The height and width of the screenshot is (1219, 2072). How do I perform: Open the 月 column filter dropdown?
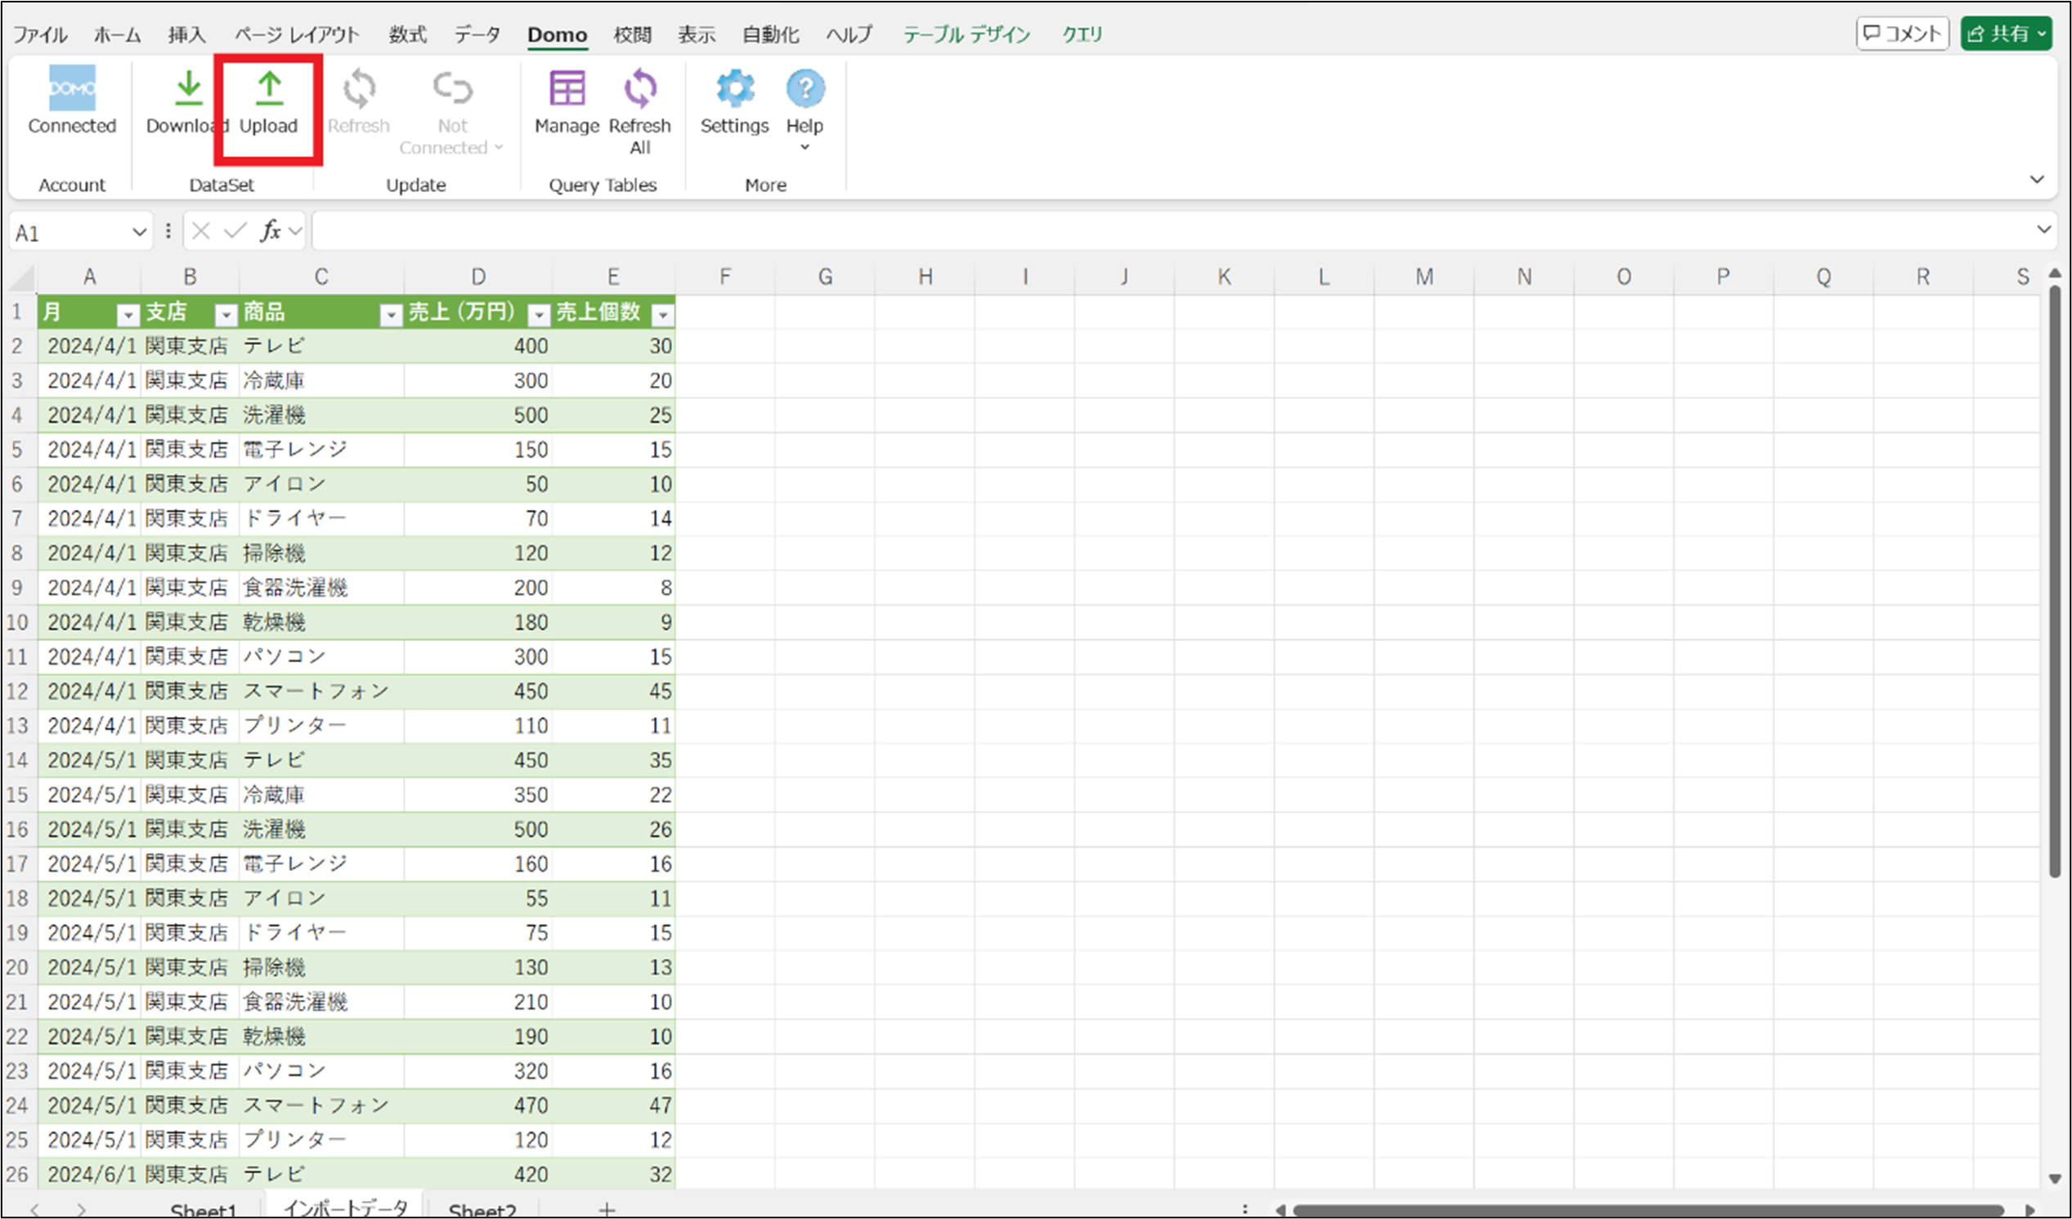pos(128,315)
